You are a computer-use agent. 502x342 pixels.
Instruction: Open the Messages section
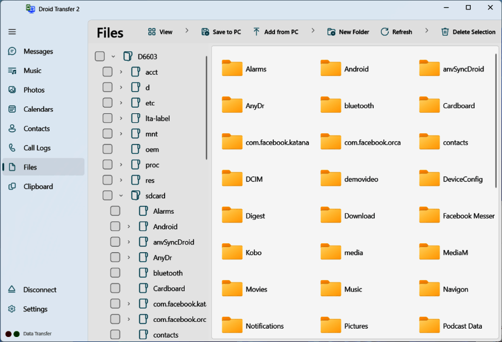[38, 51]
